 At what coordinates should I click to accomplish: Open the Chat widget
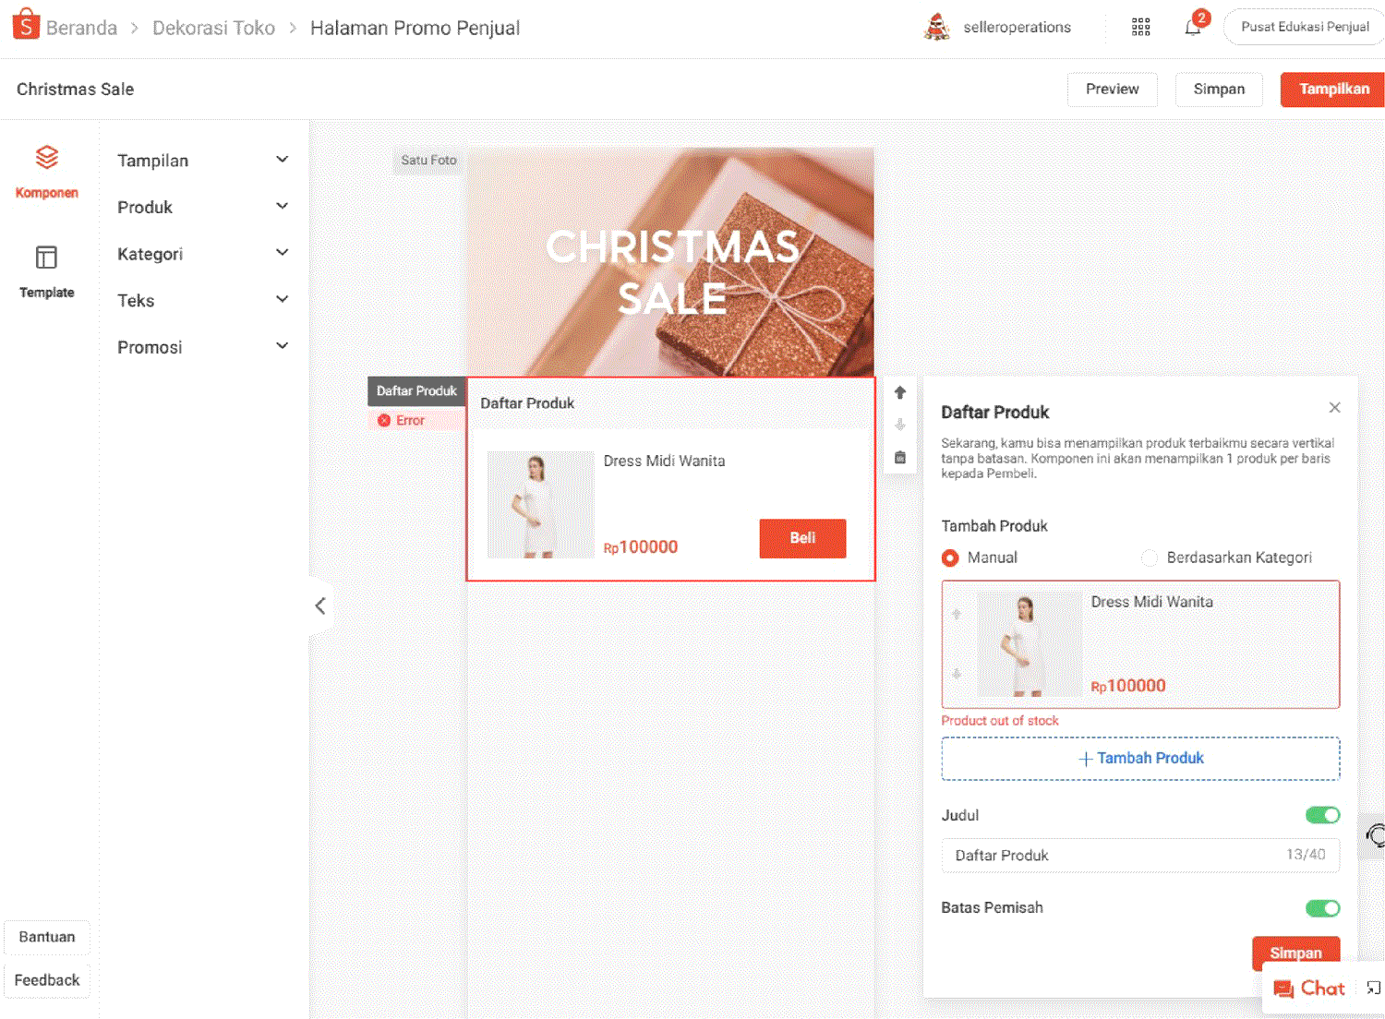pos(1309,989)
